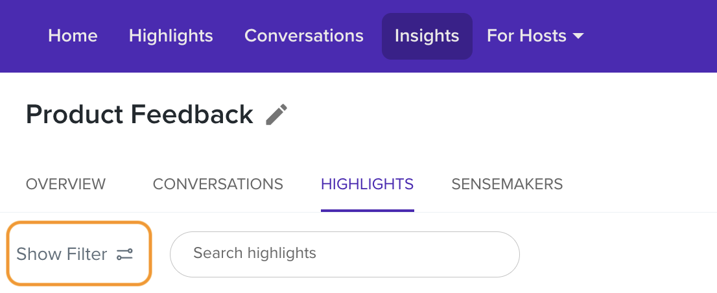The width and height of the screenshot is (717, 293).
Task: Open the SENSEMAKERS tab
Action: pyautogui.click(x=507, y=184)
